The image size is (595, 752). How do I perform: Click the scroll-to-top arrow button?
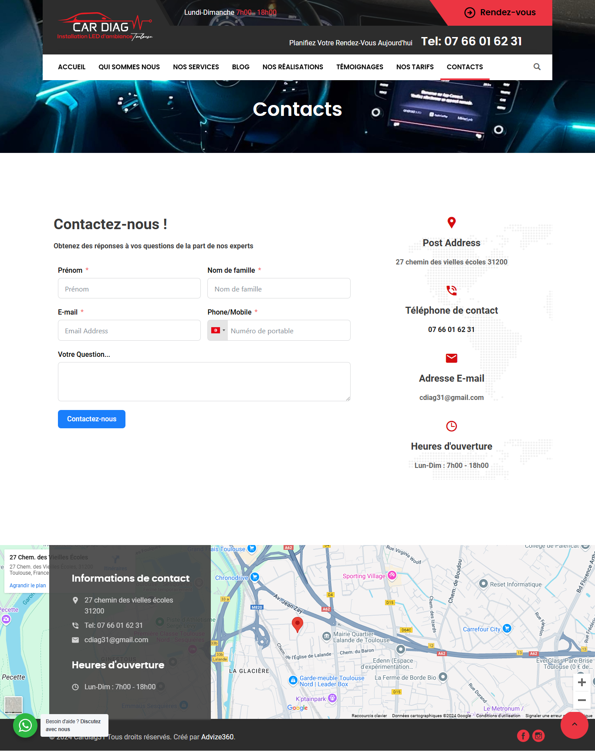[574, 725]
